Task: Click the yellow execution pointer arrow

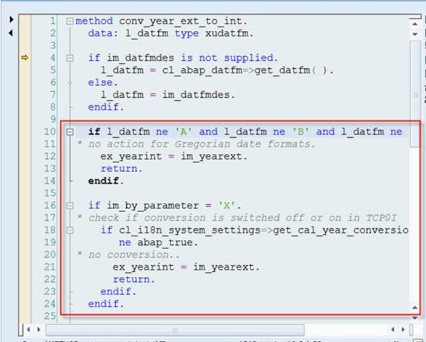Action: coord(25,58)
